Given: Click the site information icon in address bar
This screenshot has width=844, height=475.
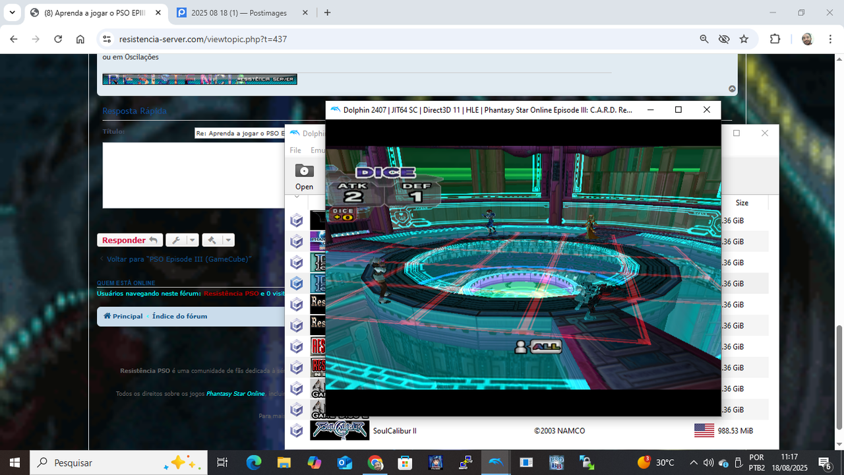Looking at the screenshot, I should [106, 39].
